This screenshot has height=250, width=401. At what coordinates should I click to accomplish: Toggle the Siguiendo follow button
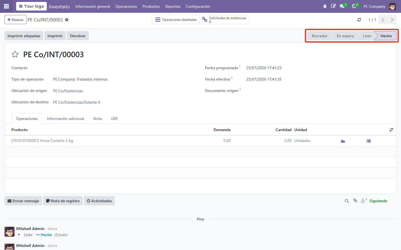pyautogui.click(x=378, y=201)
